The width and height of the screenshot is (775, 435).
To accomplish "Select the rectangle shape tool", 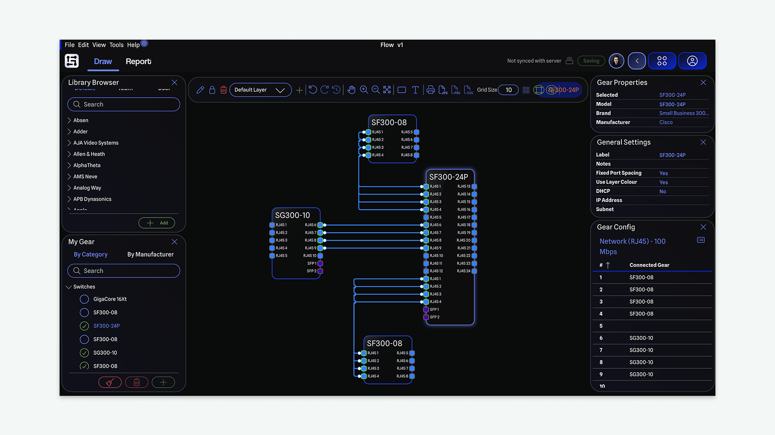I will (402, 90).
